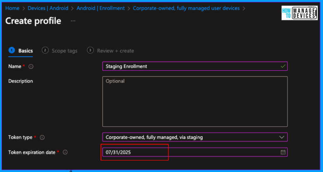Switch to the Review + create tab
Image resolution: width=323 pixels, height=172 pixels.
pos(110,51)
